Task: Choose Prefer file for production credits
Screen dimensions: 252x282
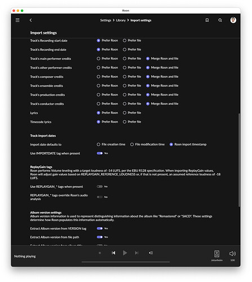Action: click(132, 95)
